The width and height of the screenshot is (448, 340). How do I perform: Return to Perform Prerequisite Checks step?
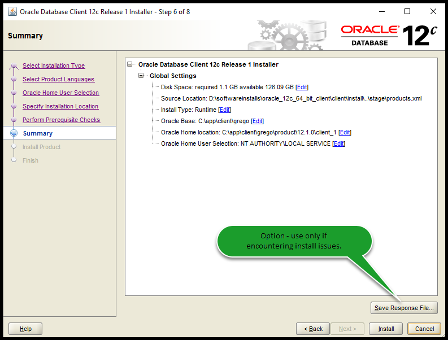click(62, 120)
